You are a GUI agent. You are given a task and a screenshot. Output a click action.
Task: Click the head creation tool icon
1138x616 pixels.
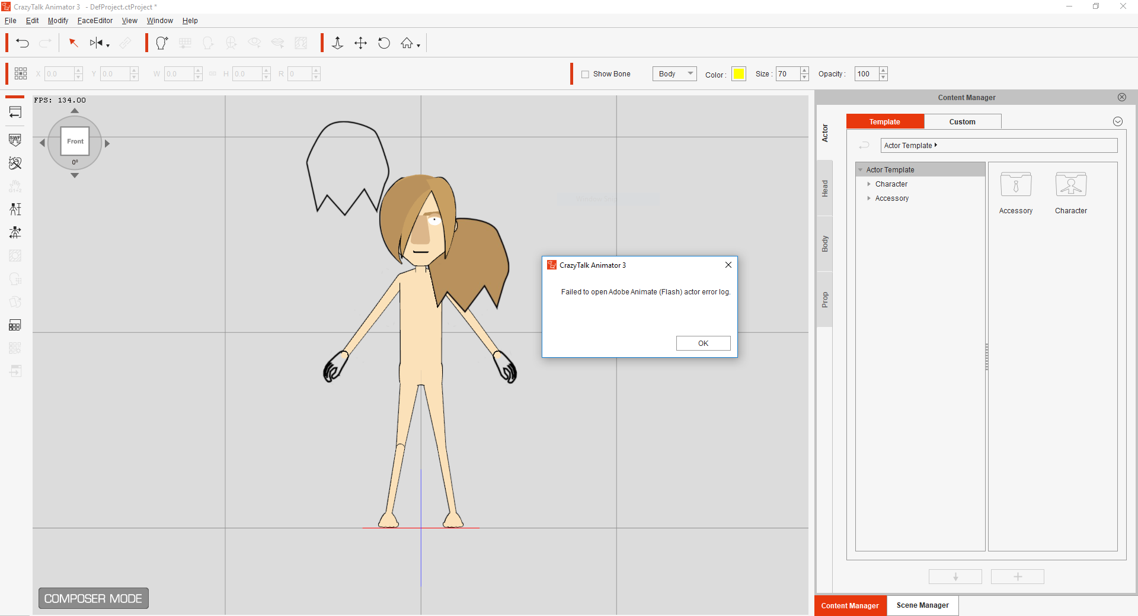(x=162, y=43)
